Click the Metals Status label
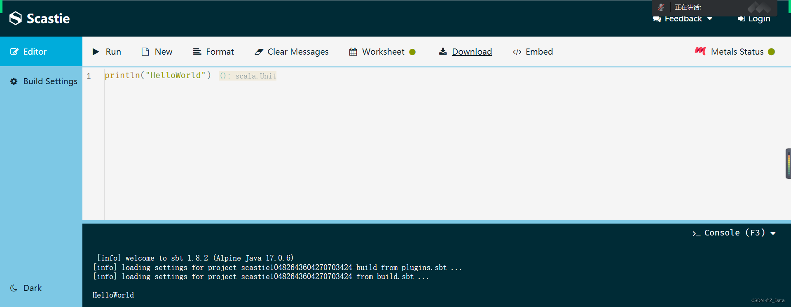The image size is (791, 307). click(737, 52)
